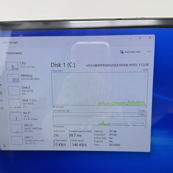Select Disk 1 (C:) entry
Image resolution: width=173 pixels, height=173 pixels.
tap(22, 103)
